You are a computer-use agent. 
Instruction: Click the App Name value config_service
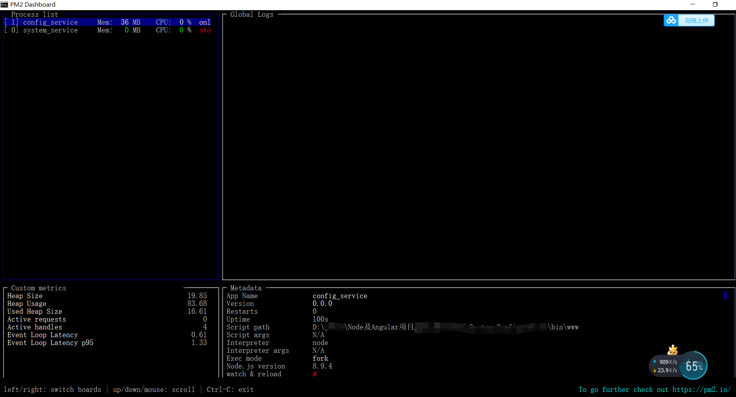tap(340, 296)
